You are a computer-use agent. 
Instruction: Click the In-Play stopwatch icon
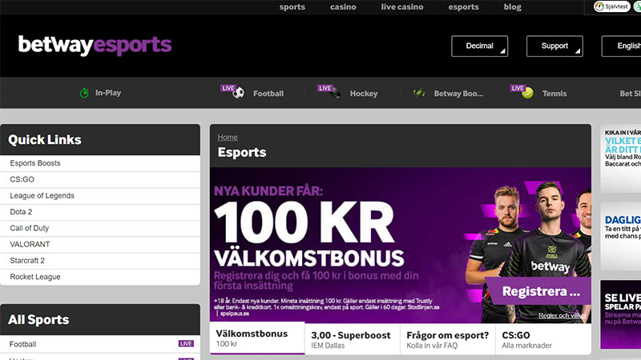coord(84,93)
